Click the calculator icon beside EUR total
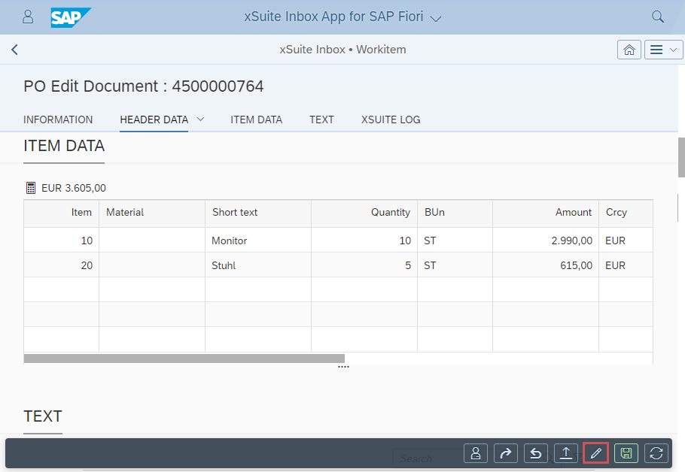Screen dimensions: 685x472 tap(31, 188)
